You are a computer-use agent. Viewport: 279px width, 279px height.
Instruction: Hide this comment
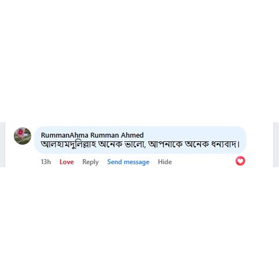coord(165,162)
